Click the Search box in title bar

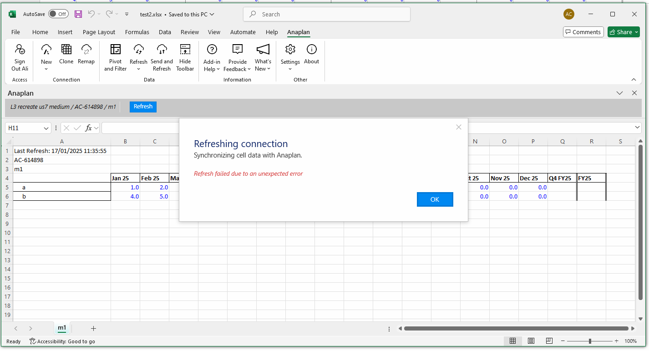coord(327,14)
